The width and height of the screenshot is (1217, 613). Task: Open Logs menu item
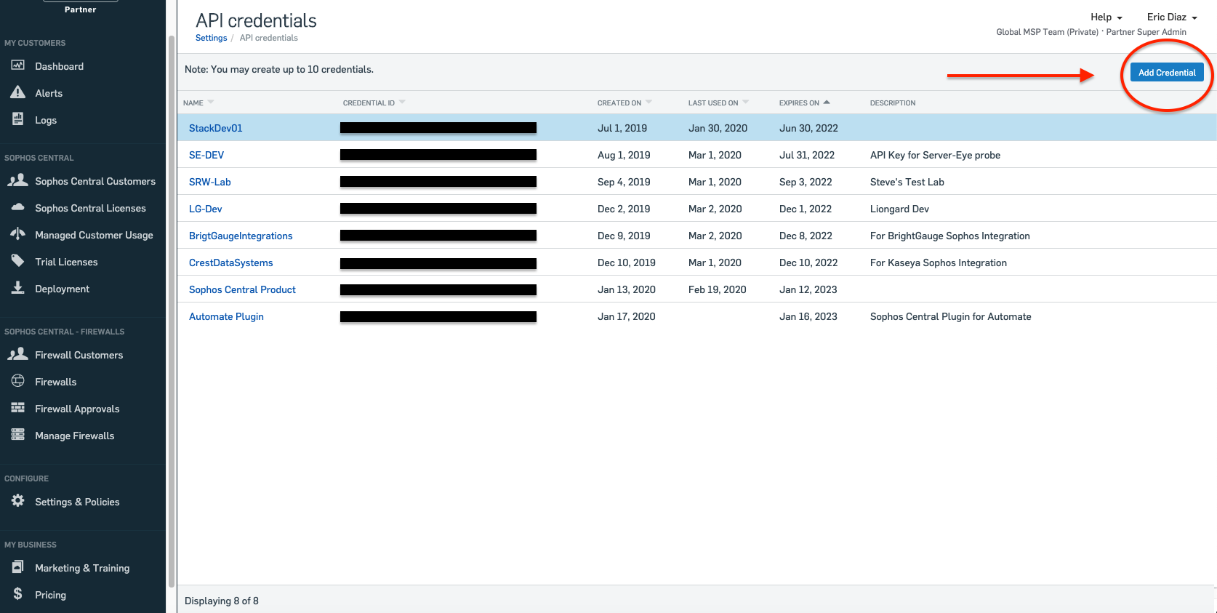coord(45,120)
